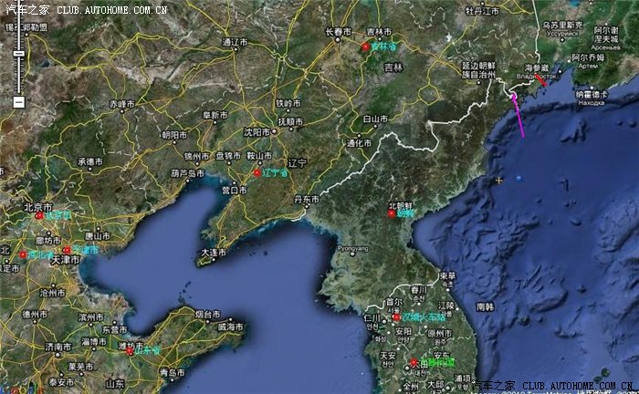Screen dimensions: 639x394
Task: Click the 抚顺市 label
Action: point(290,121)
